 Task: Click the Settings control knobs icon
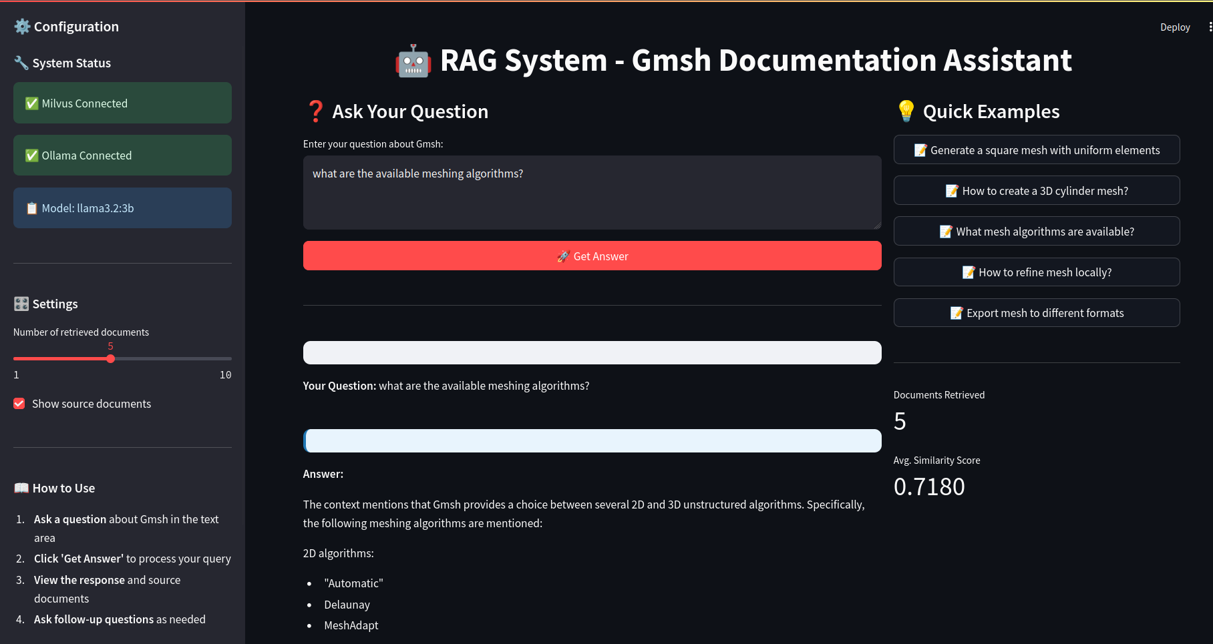point(21,304)
